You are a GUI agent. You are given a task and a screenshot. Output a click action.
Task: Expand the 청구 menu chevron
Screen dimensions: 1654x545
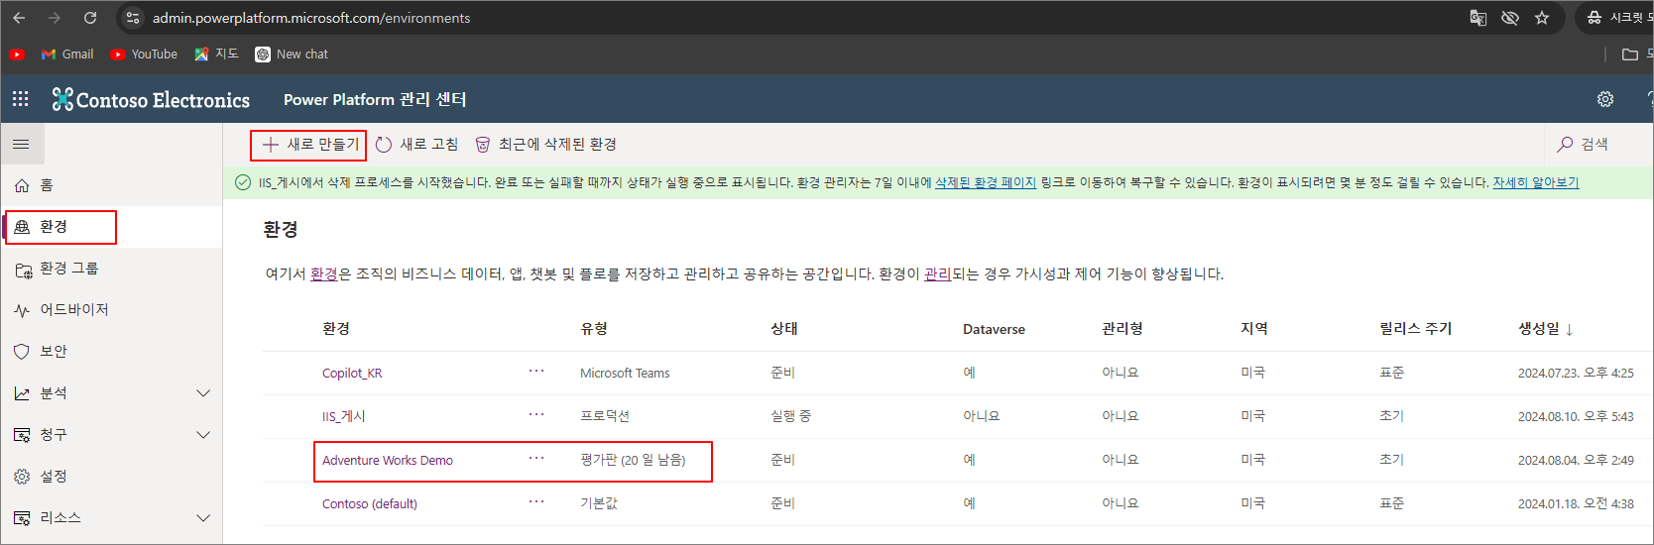(203, 435)
